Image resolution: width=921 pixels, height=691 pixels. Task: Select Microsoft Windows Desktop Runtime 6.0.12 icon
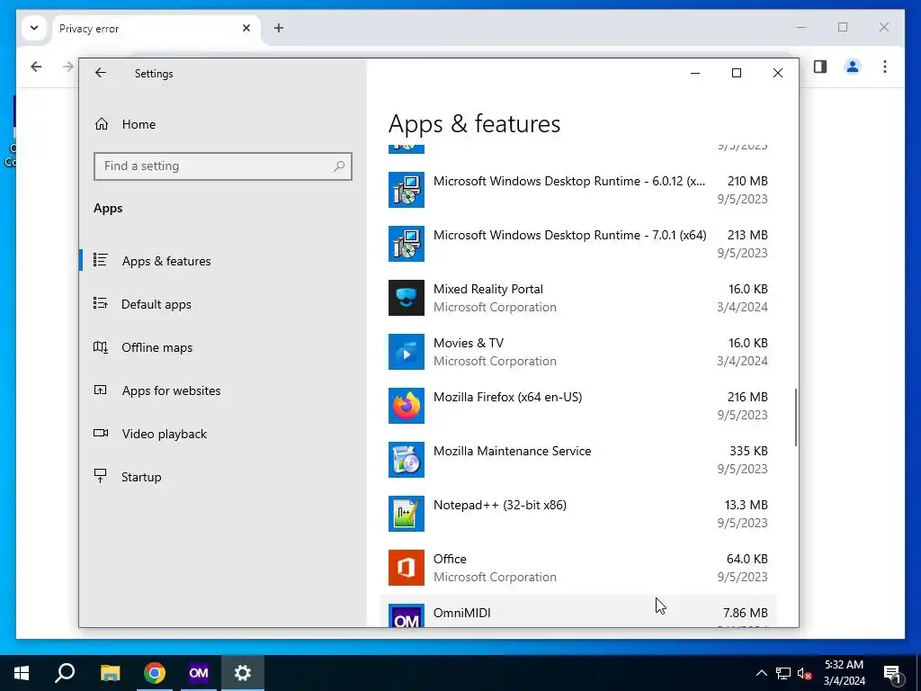[x=407, y=190]
